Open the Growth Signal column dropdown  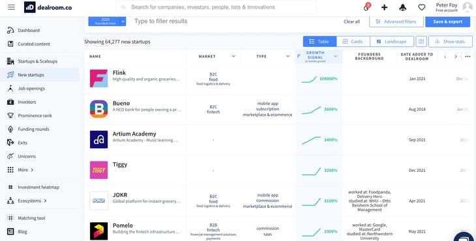(335, 56)
